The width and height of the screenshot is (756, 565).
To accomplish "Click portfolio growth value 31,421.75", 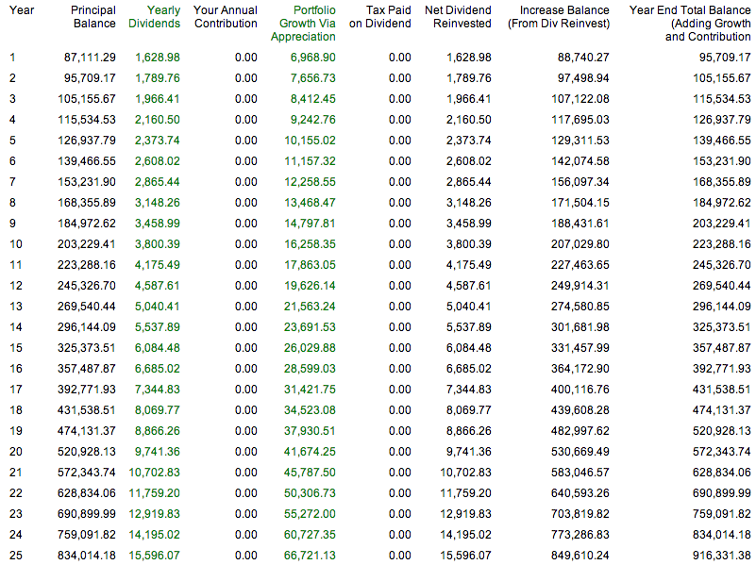I will [x=310, y=389].
